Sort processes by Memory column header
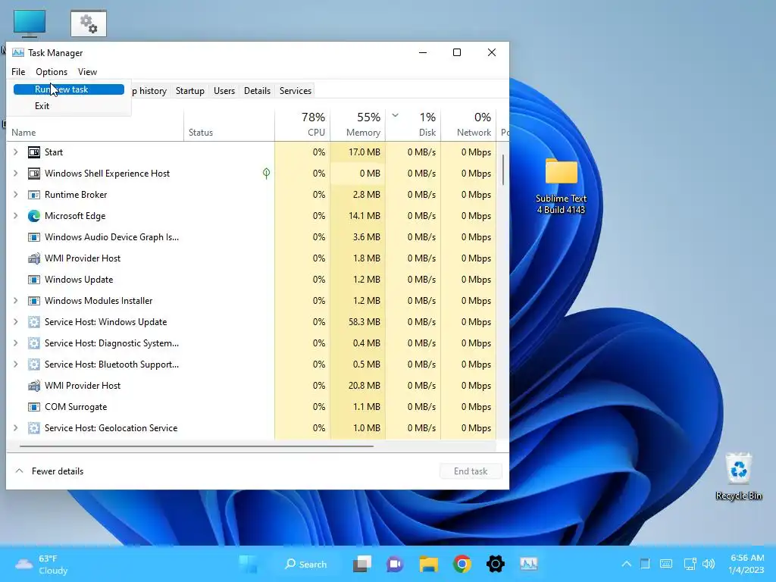The height and width of the screenshot is (582, 776). [x=358, y=125]
